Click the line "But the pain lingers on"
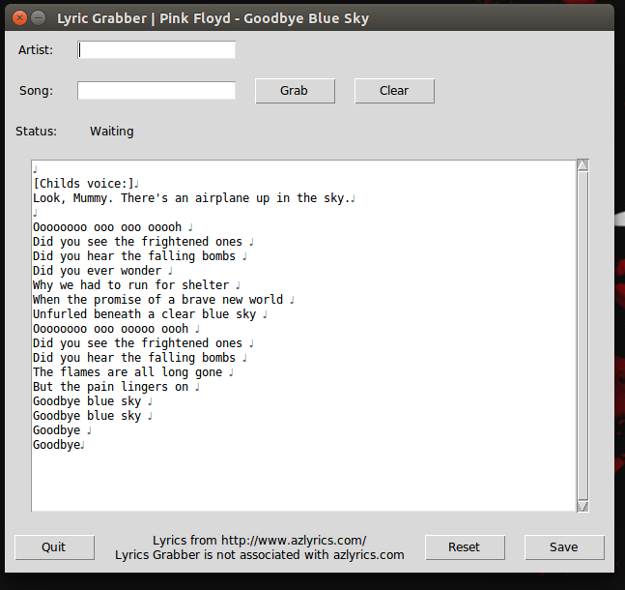 (110, 387)
